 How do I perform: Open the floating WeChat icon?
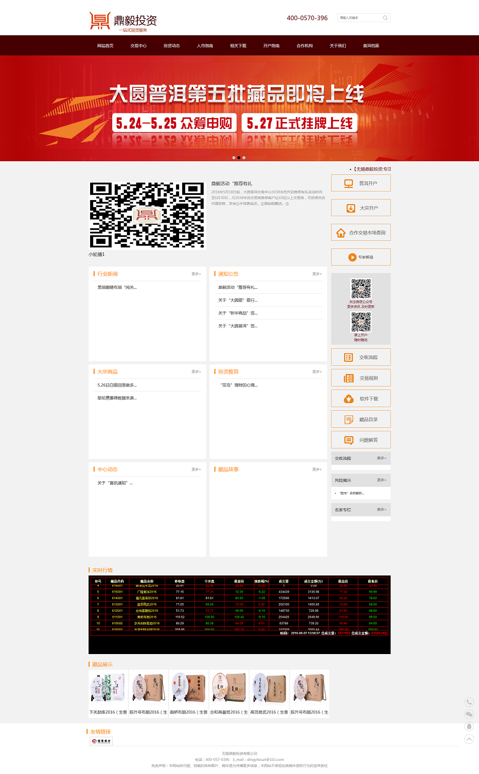tap(469, 714)
